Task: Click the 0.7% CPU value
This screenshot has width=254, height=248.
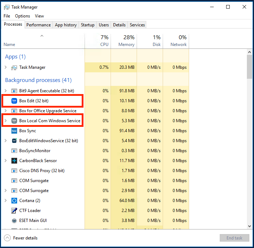Action: tap(104, 67)
